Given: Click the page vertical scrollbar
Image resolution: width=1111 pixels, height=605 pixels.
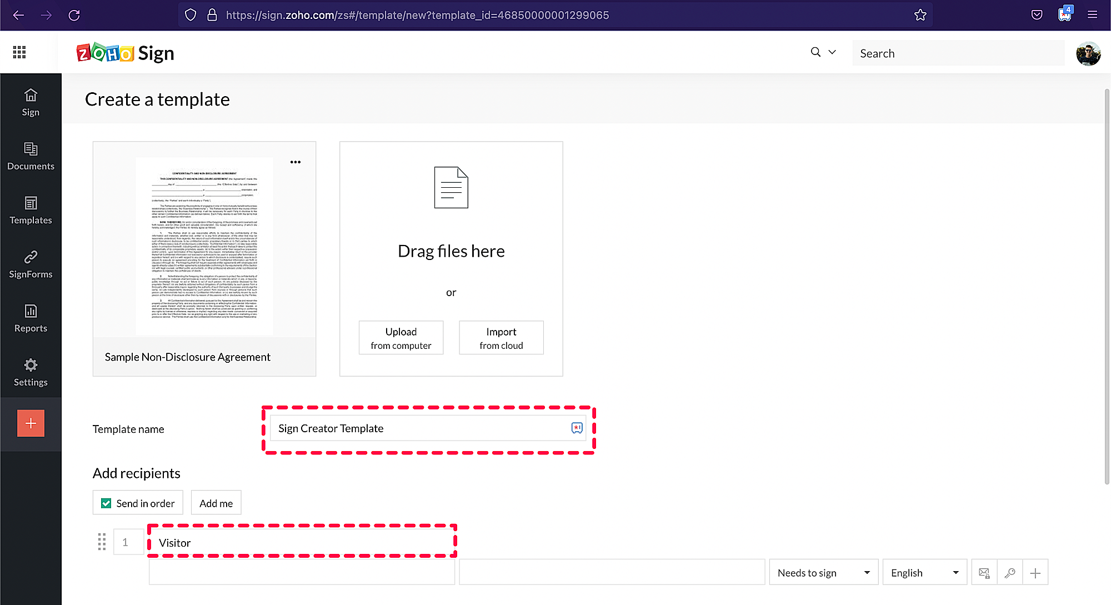Looking at the screenshot, I should pyautogui.click(x=1107, y=286).
